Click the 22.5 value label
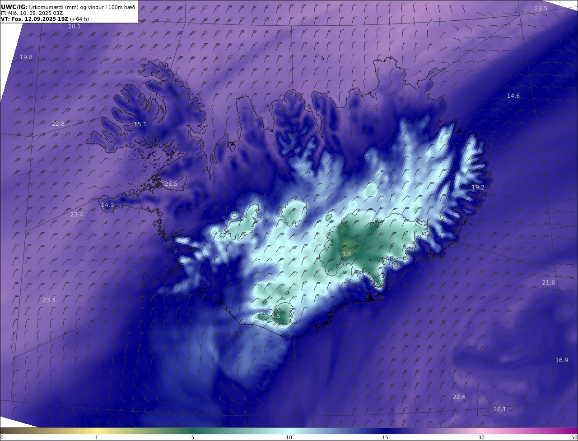The height and width of the screenshot is (441, 578). (x=171, y=184)
